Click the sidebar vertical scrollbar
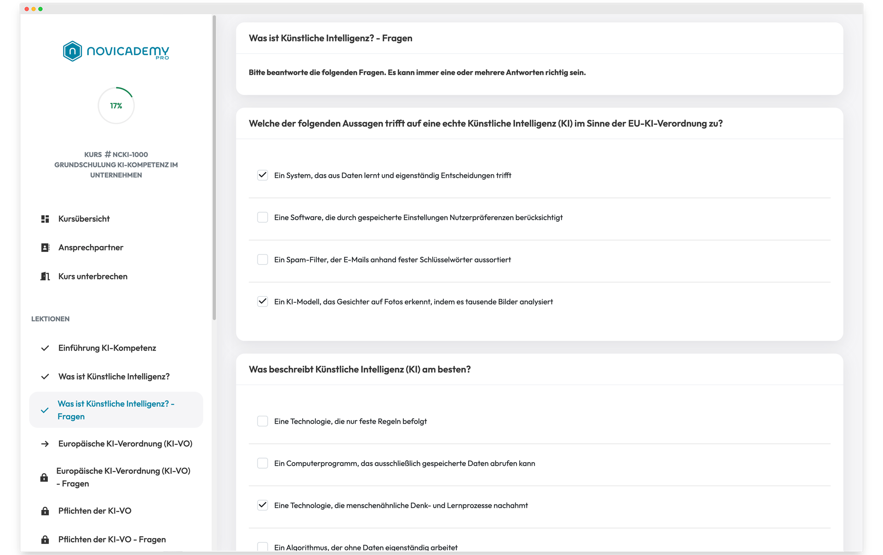Screen dimensions: 883x555 [214, 168]
